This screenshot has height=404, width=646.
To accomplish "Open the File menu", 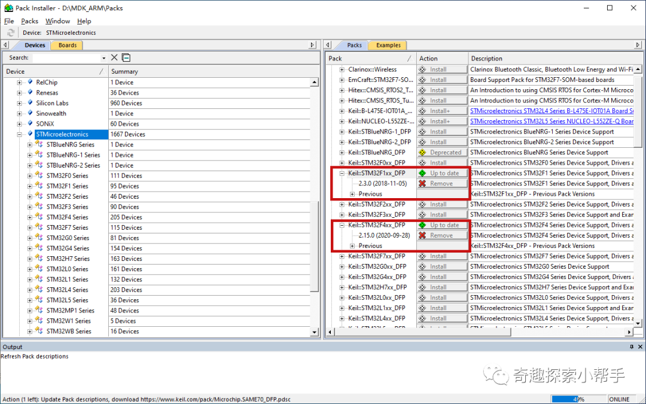I will [9, 21].
